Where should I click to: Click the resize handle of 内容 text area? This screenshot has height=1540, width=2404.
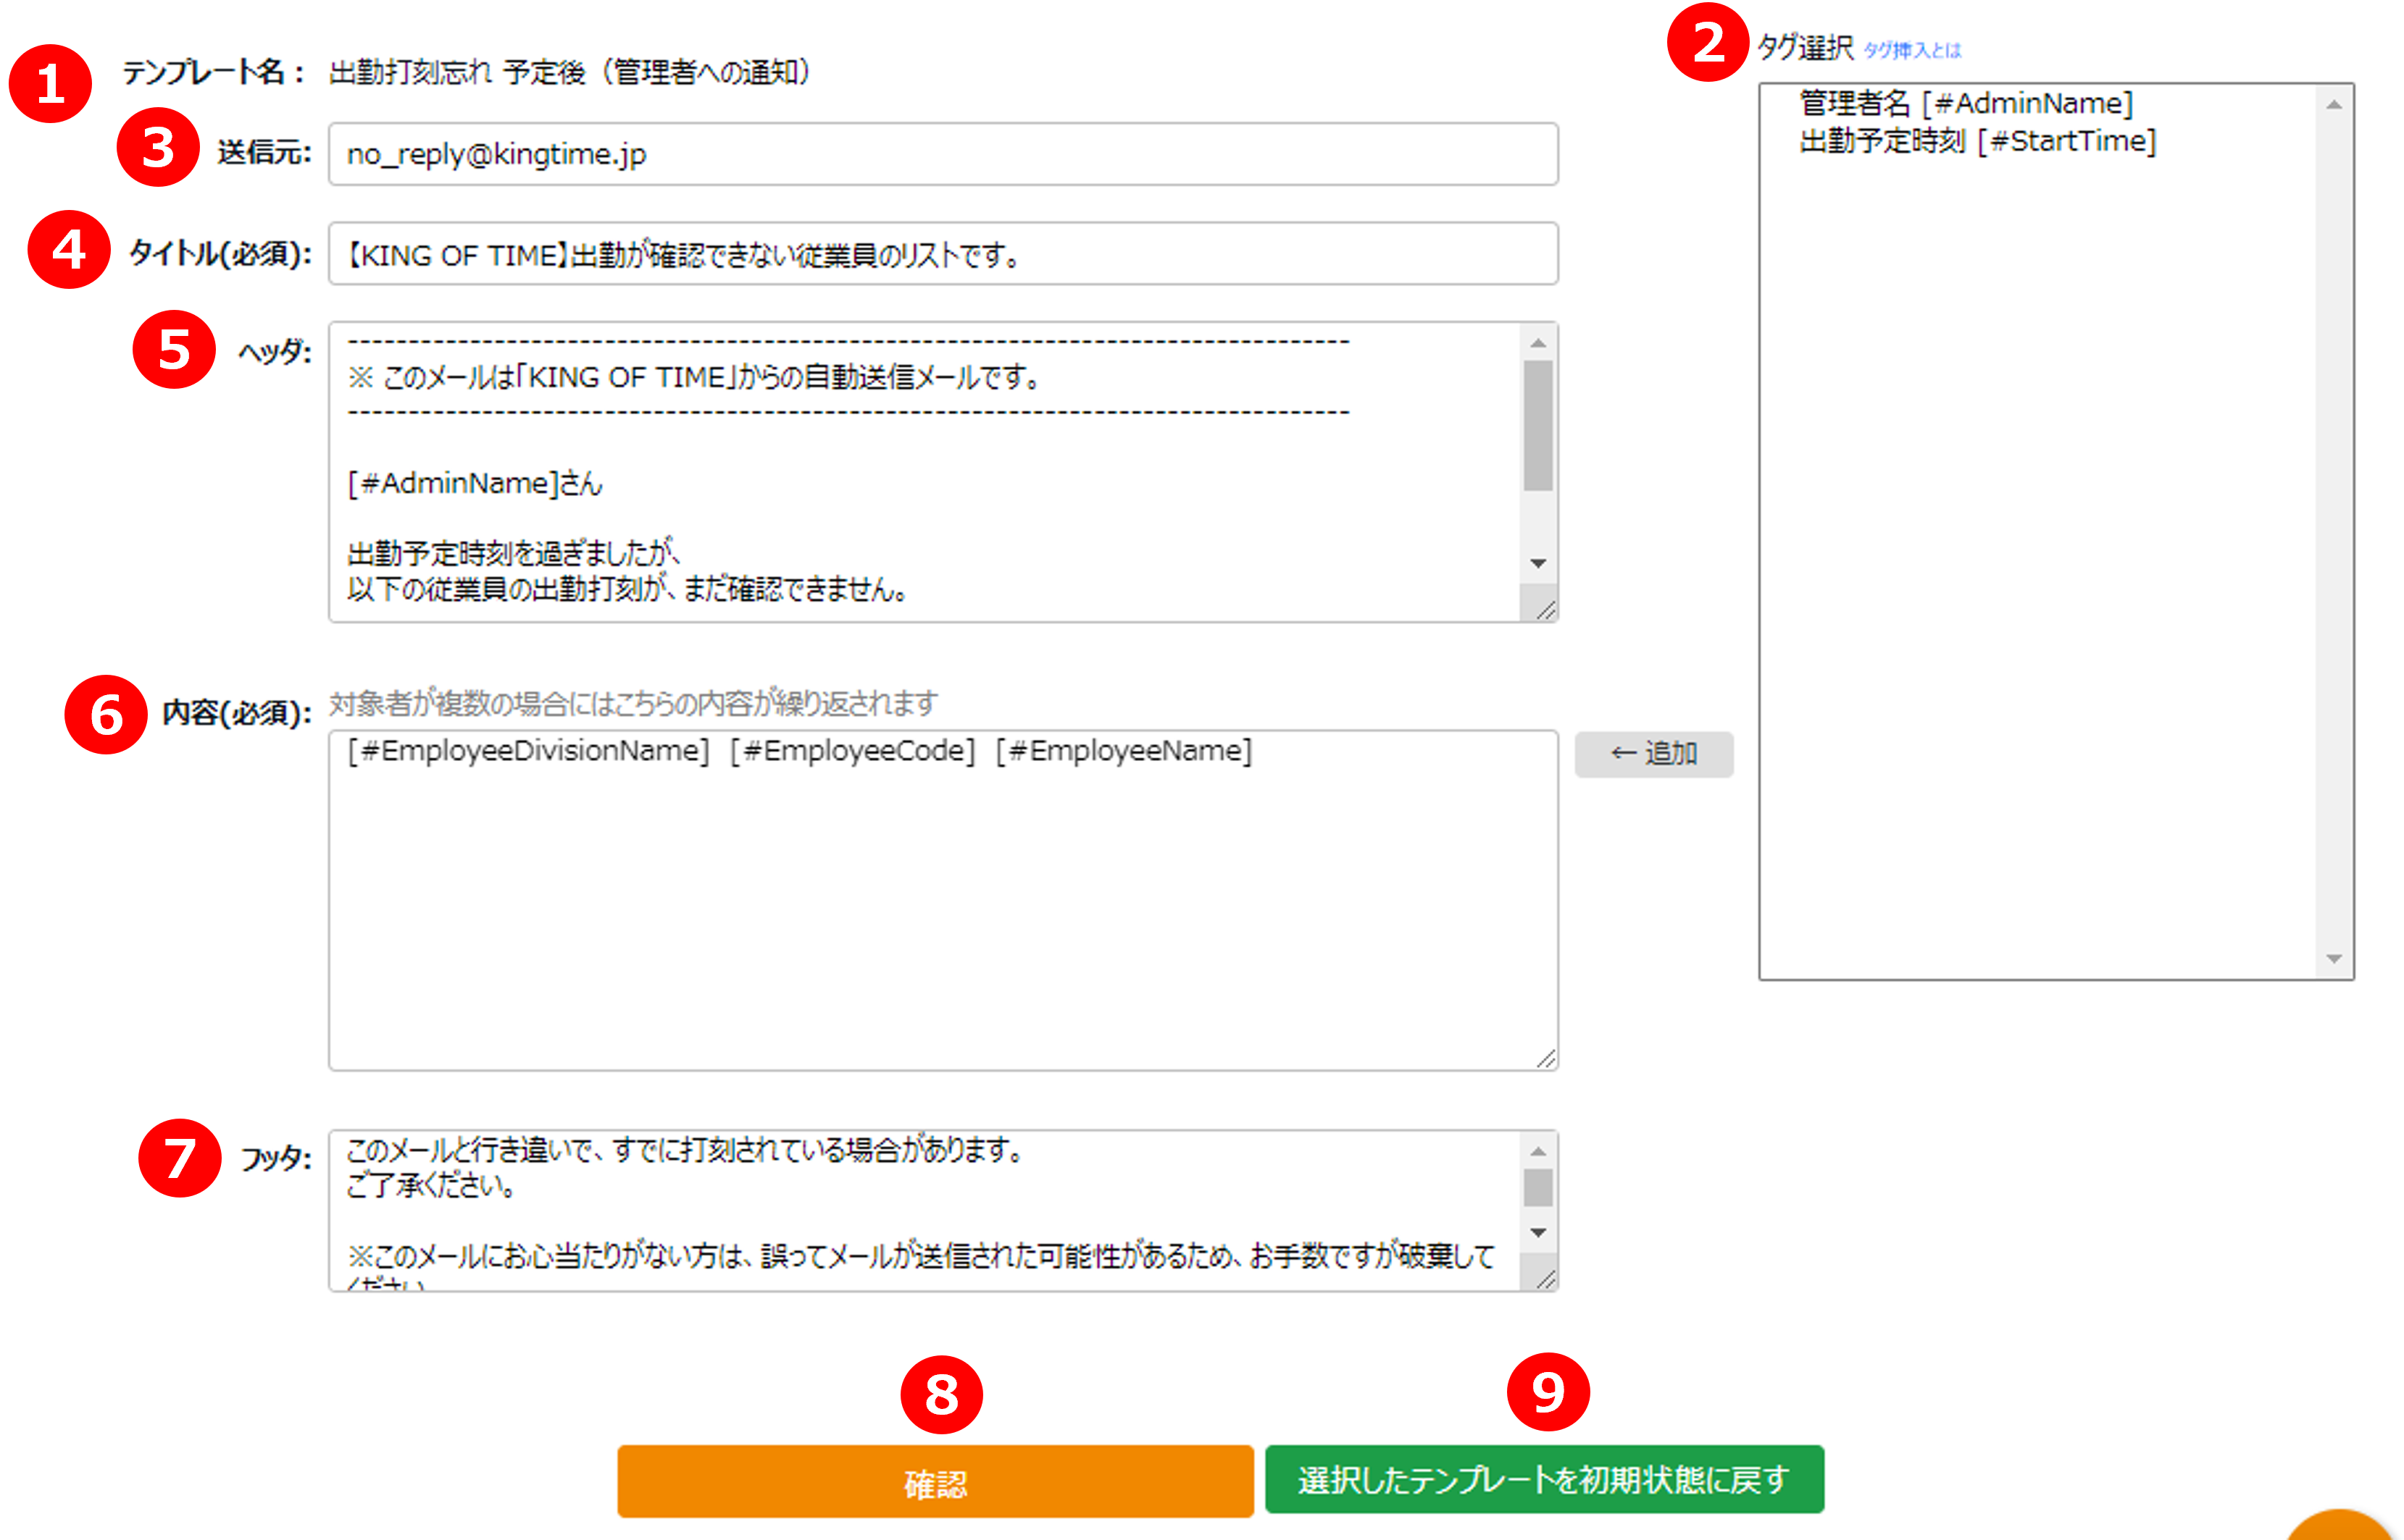1545,1058
